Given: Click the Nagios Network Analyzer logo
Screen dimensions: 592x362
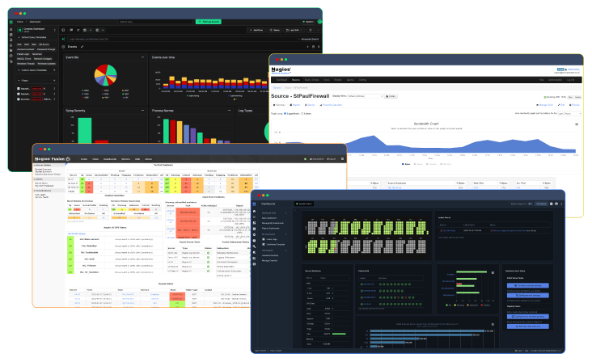Looking at the screenshot, I should 281,70.
